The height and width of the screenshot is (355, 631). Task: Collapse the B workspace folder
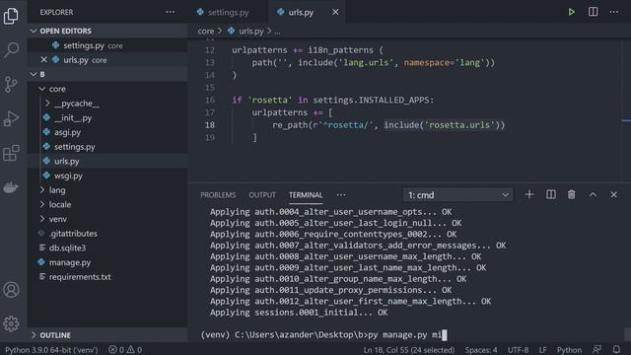(x=34, y=74)
